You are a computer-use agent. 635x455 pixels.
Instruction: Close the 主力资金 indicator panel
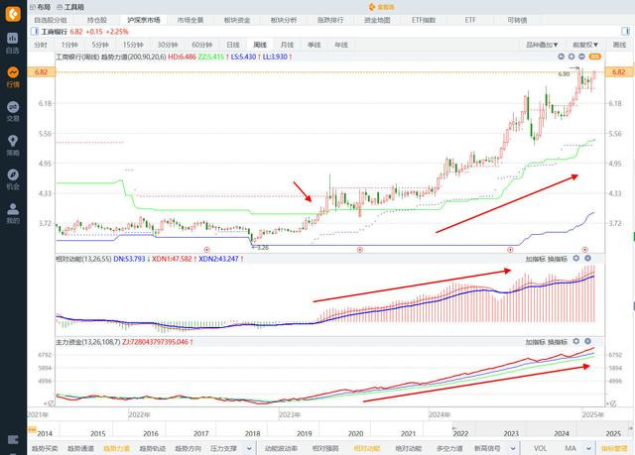(588, 342)
